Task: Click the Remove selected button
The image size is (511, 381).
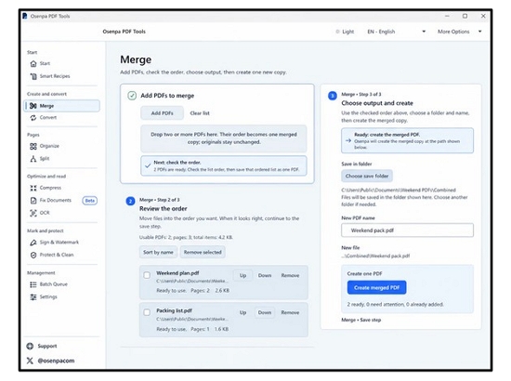Action: [x=203, y=252]
